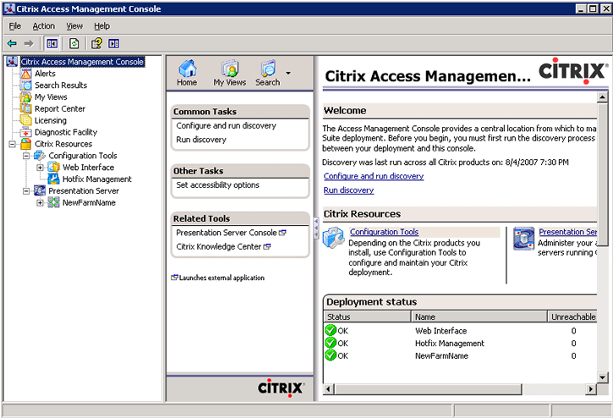Open the Configuration Tools link in Citrix Resources
The width and height of the screenshot is (613, 418).
click(384, 232)
